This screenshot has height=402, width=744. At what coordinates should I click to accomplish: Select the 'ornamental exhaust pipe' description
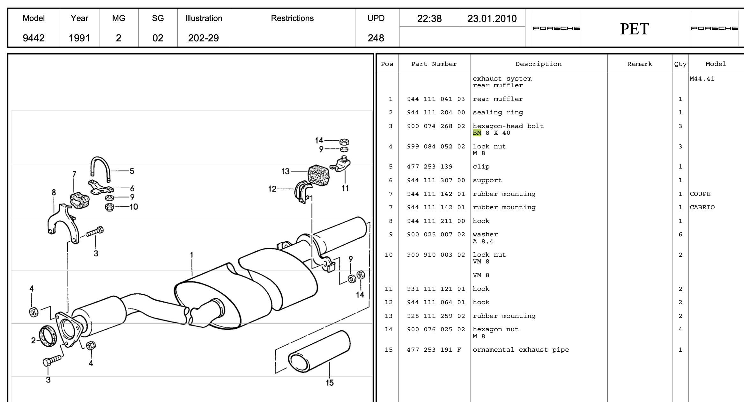coord(521,350)
